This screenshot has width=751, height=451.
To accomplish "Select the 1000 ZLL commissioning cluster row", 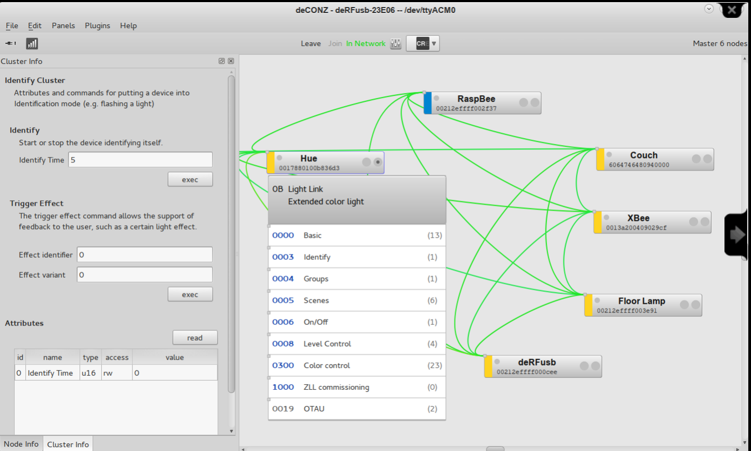I will pyautogui.click(x=357, y=387).
